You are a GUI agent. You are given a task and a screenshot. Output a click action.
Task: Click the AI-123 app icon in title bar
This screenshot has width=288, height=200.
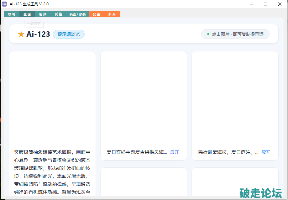point(4,4)
